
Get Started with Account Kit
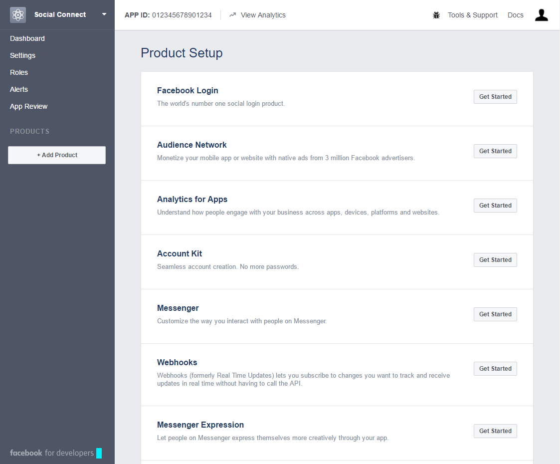click(x=495, y=259)
